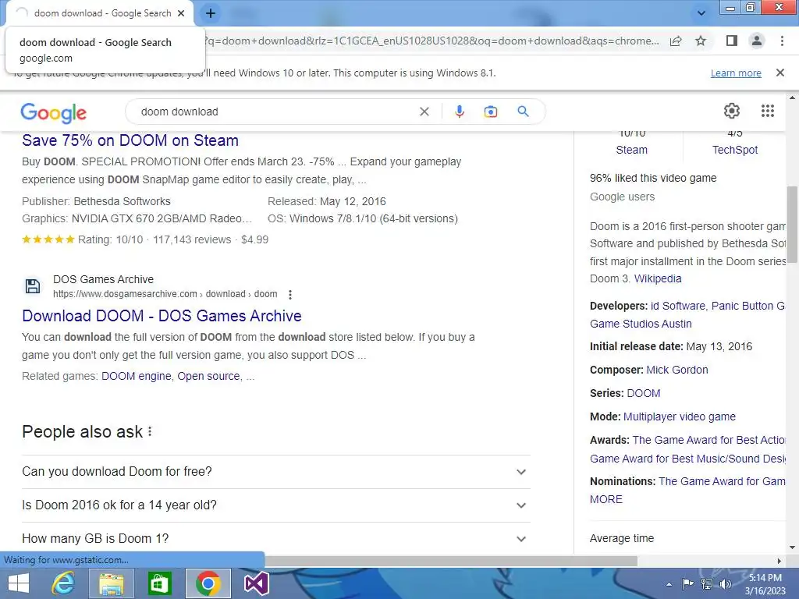This screenshot has width=799, height=599.
Task: Open tab search chevron in title bar
Action: pos(701,13)
